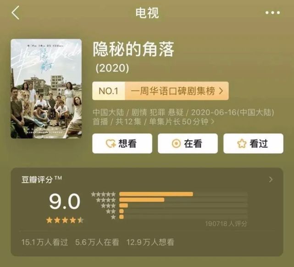This screenshot has height=267, width=294.
Task: Open 15.1万人看过 list
Action: coord(44,242)
